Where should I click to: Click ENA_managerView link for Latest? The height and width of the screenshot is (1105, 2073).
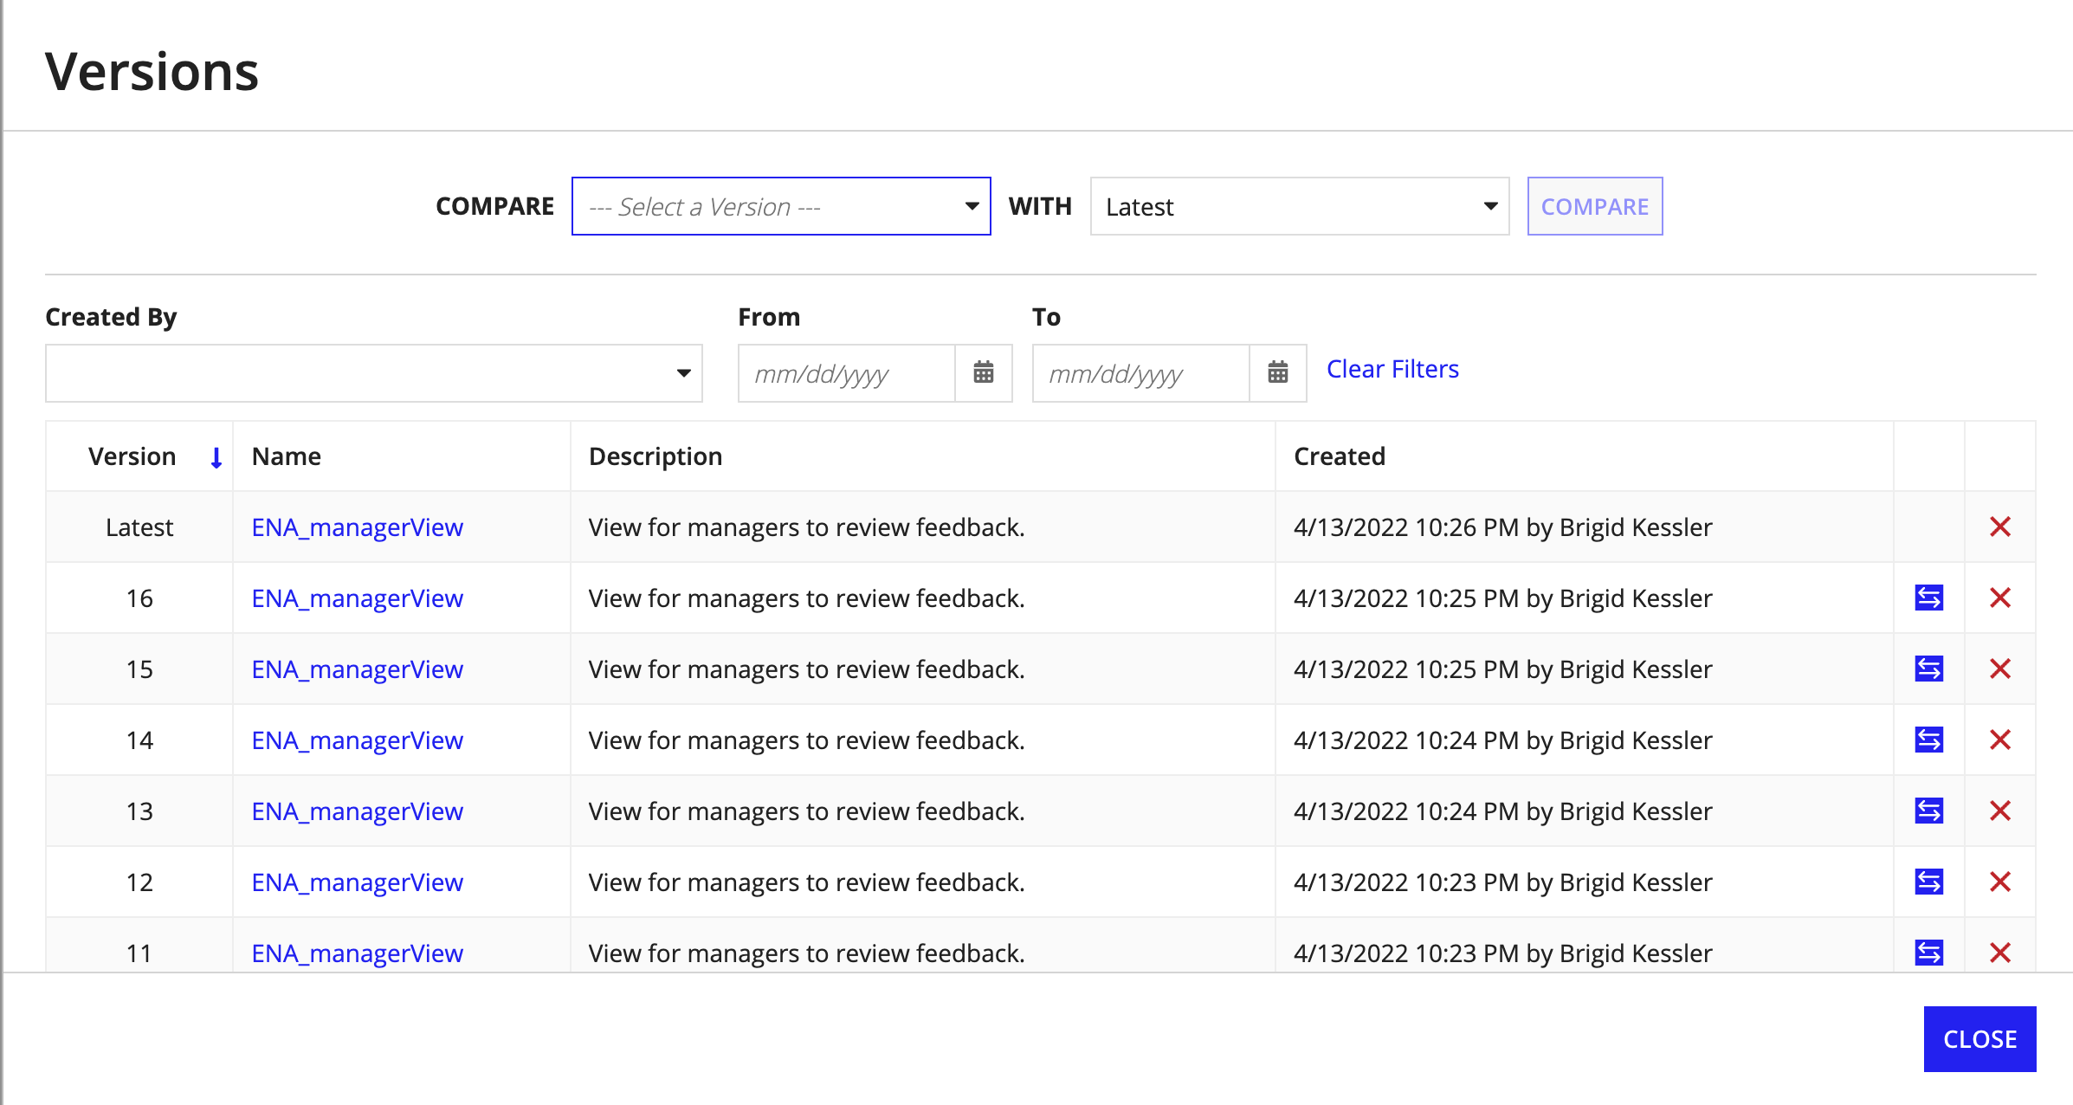click(x=357, y=528)
